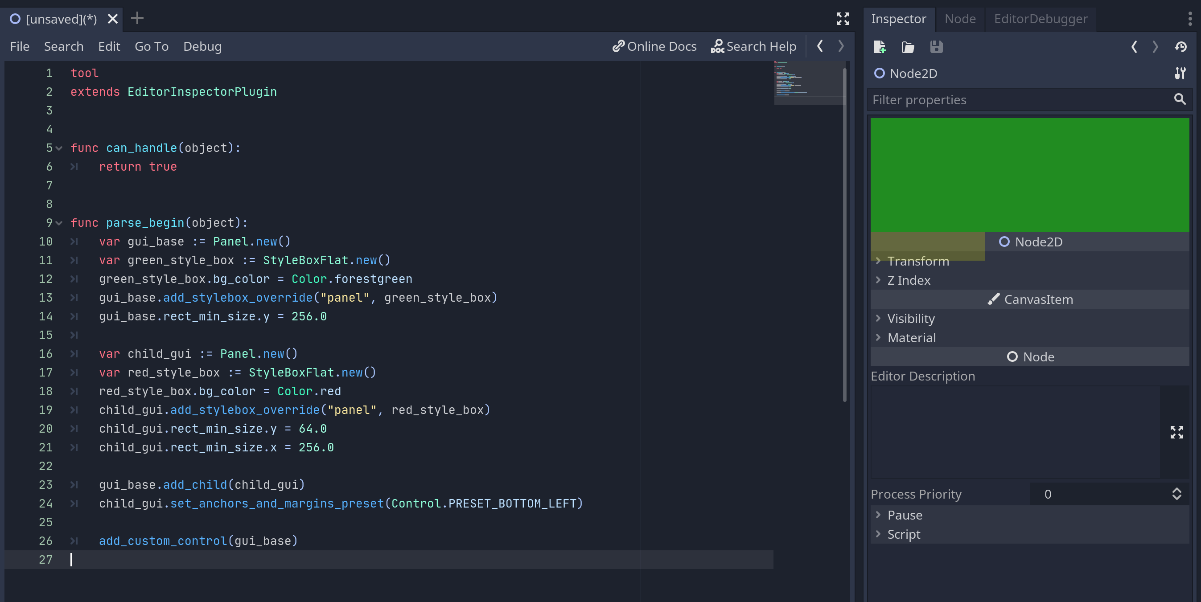Navigate back using Inspector's left arrow icon
The image size is (1201, 602).
tap(1134, 47)
